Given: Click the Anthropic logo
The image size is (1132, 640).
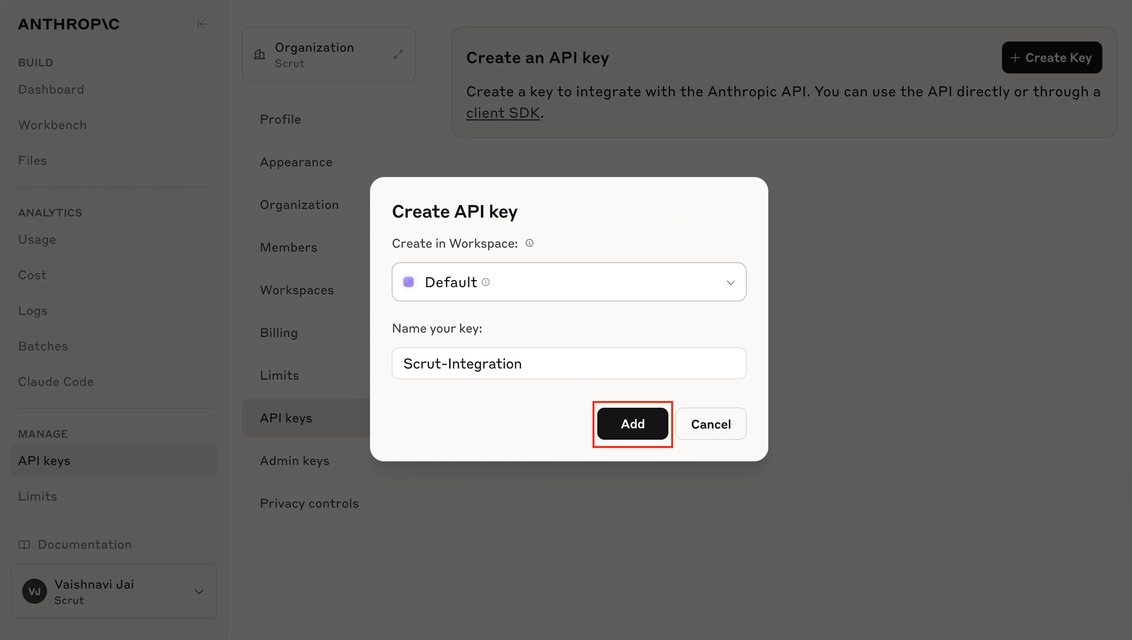Looking at the screenshot, I should point(69,24).
